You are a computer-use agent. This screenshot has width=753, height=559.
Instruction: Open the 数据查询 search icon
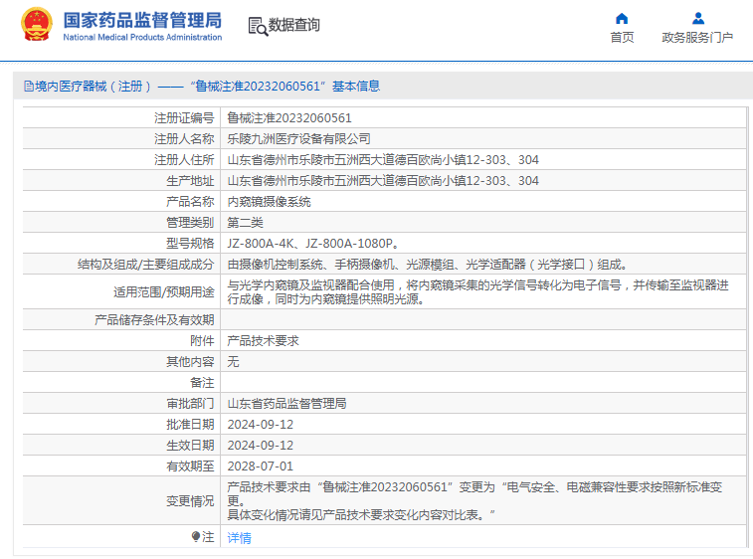click(x=258, y=27)
